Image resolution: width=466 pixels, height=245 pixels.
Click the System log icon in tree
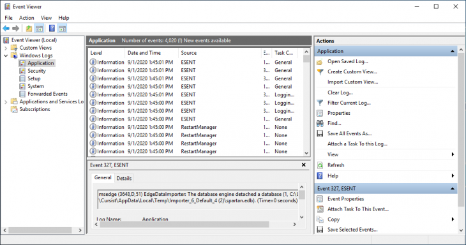pos(22,86)
